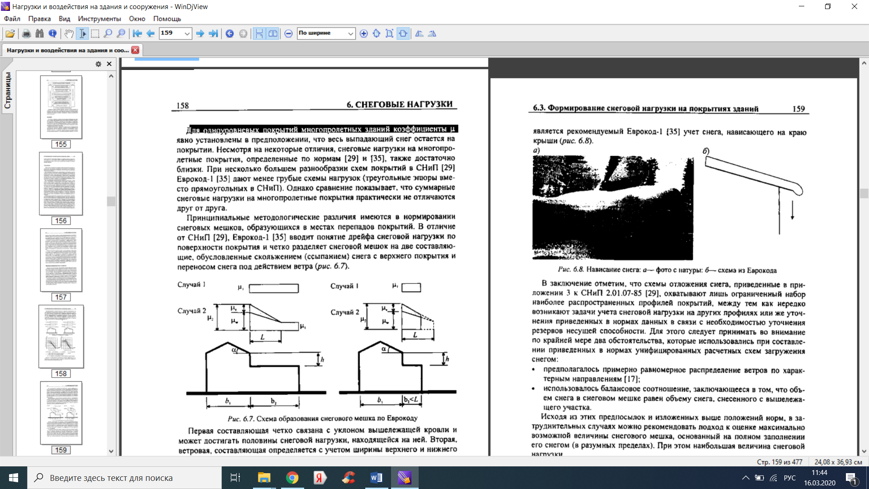Open the Windows Start menu
Viewport: 869px width, 489px height.
[14, 478]
